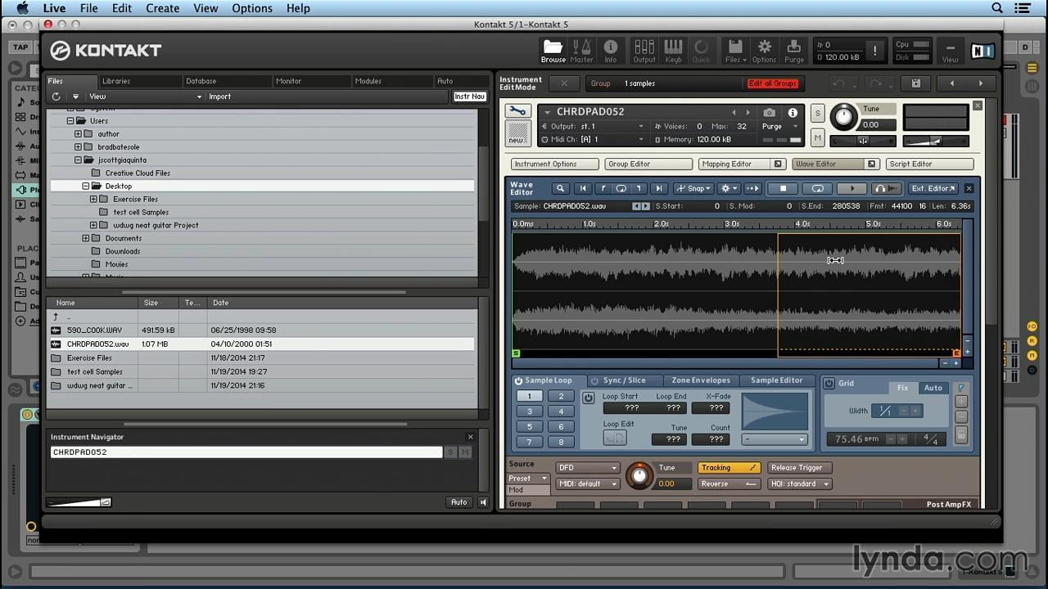This screenshot has height=589, width=1048.
Task: Click the Purge icon in header
Action: point(794,51)
